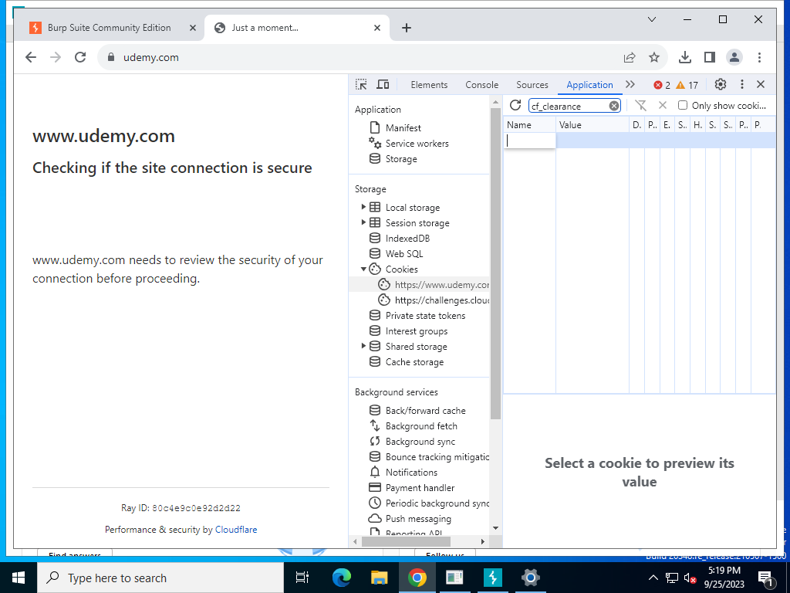Open Windows Start menu
This screenshot has width=790, height=593.
[x=19, y=578]
